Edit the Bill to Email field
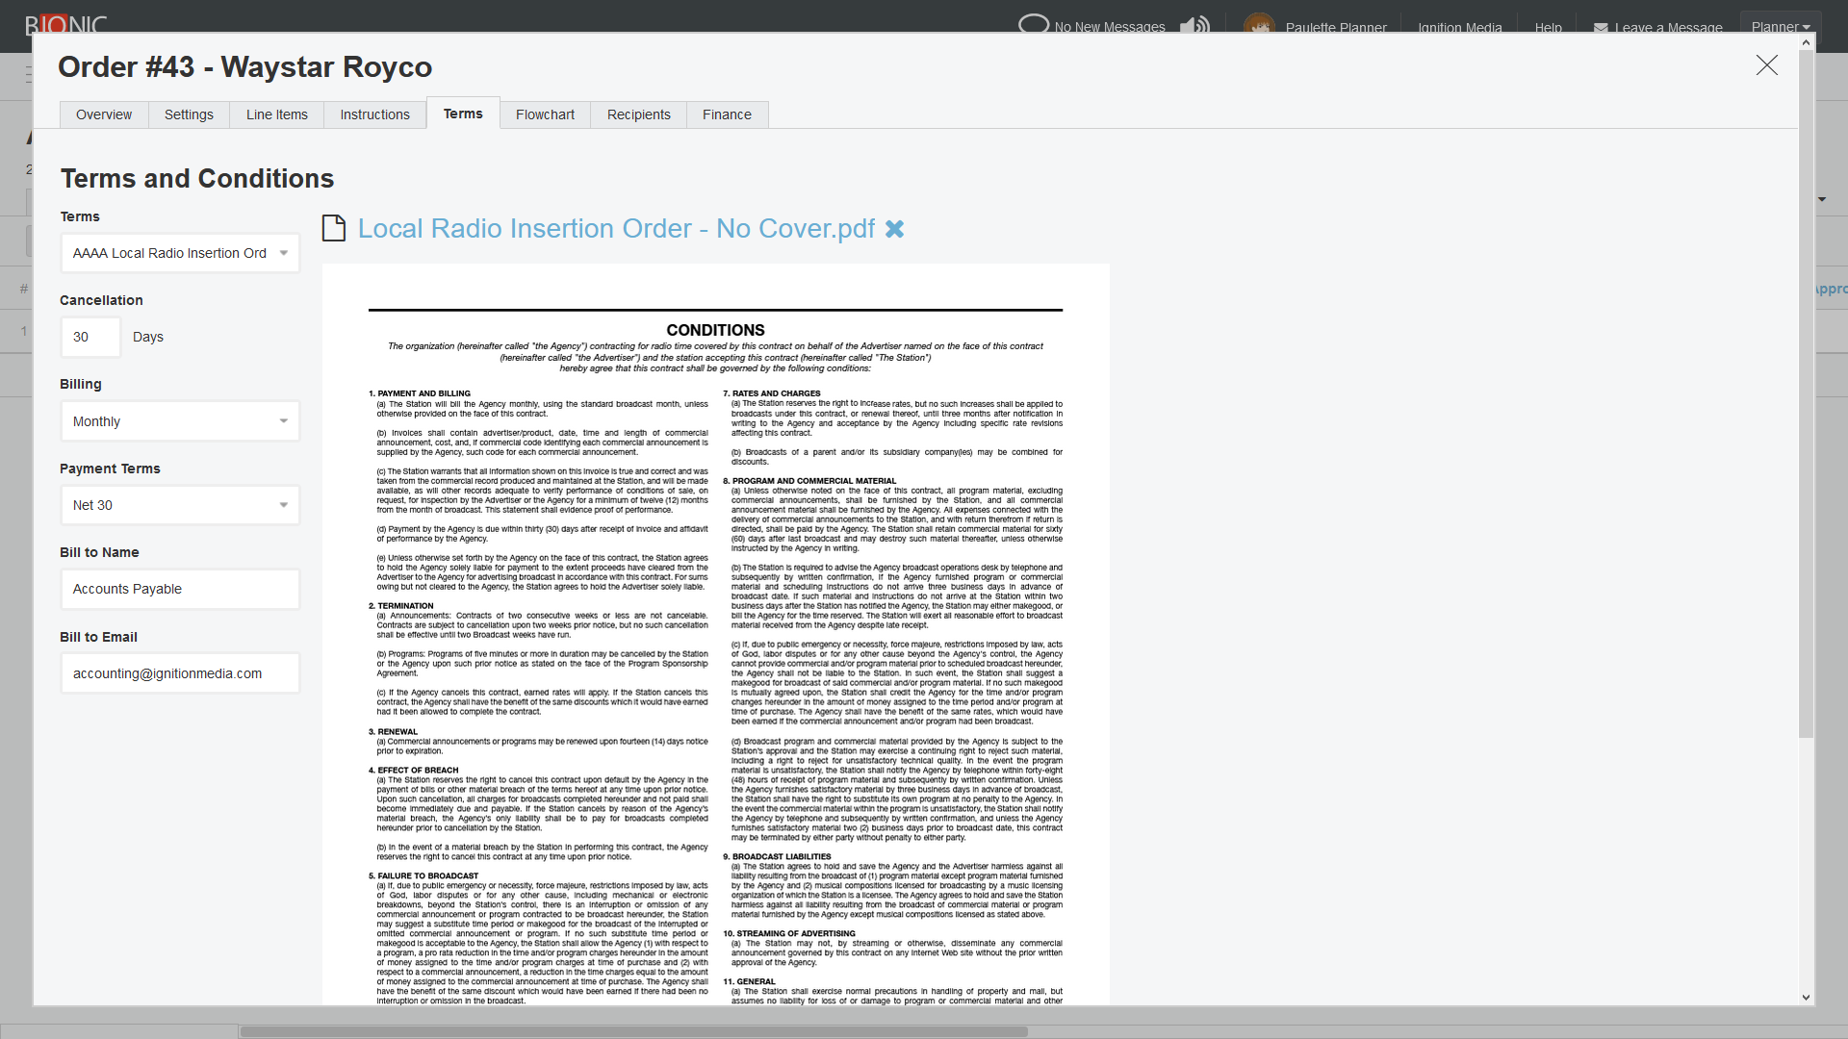Image resolution: width=1848 pixels, height=1039 pixels. point(180,673)
